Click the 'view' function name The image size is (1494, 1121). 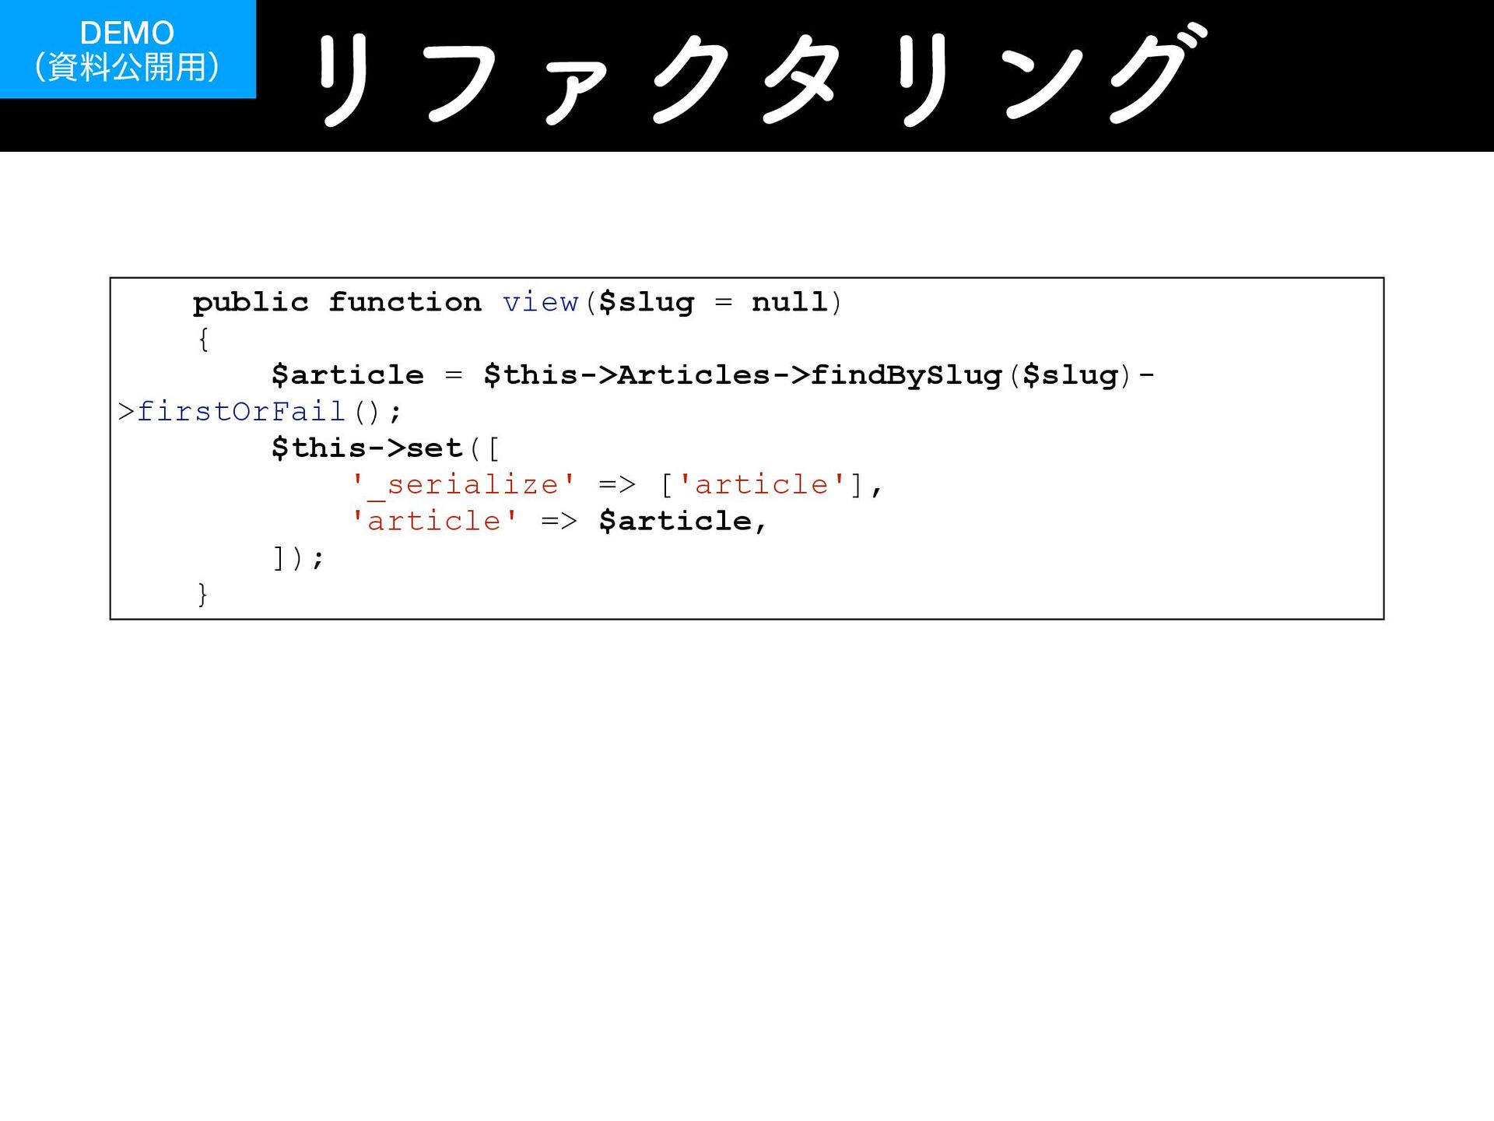(540, 302)
